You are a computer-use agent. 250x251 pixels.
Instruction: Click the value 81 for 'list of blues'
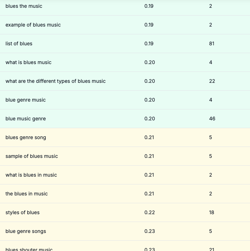(x=212, y=44)
